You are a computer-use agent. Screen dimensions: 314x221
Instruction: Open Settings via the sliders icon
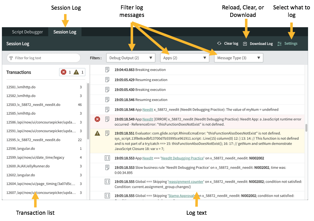point(279,43)
